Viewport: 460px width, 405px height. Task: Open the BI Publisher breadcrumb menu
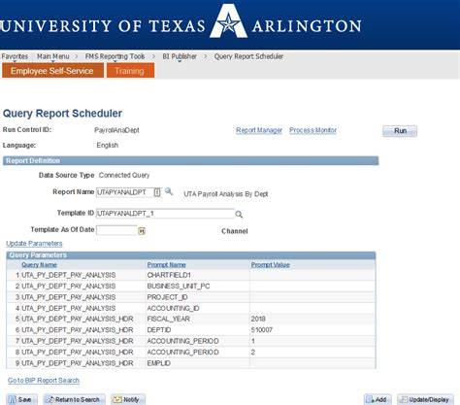pos(180,56)
